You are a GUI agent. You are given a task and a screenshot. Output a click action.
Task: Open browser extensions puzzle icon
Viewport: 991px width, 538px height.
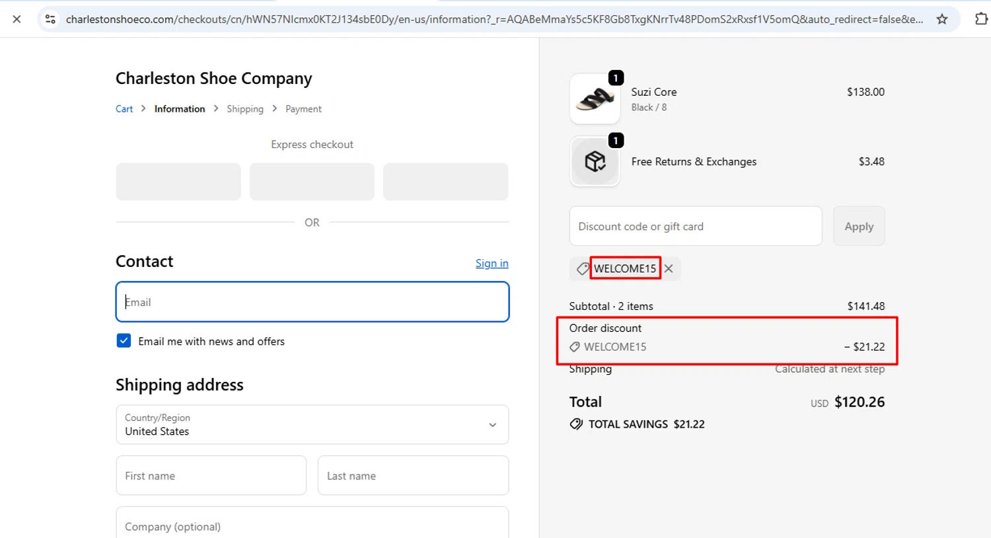(x=981, y=19)
